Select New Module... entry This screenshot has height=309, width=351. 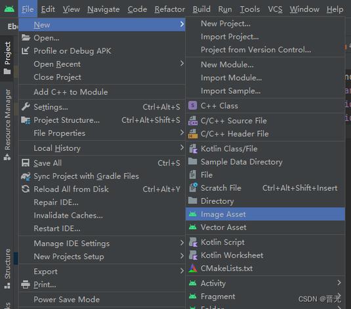(265, 65)
